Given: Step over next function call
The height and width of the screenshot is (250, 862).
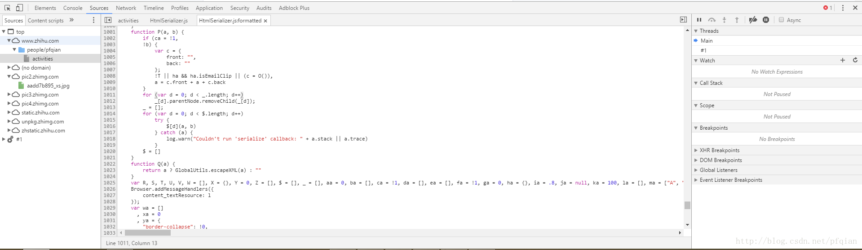Looking at the screenshot, I should click(712, 20).
